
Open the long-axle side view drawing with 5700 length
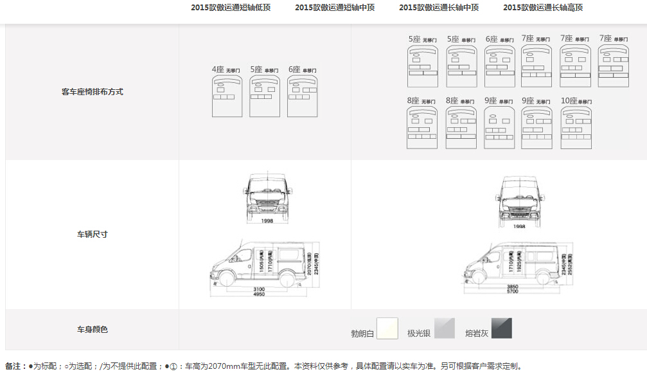(517, 267)
